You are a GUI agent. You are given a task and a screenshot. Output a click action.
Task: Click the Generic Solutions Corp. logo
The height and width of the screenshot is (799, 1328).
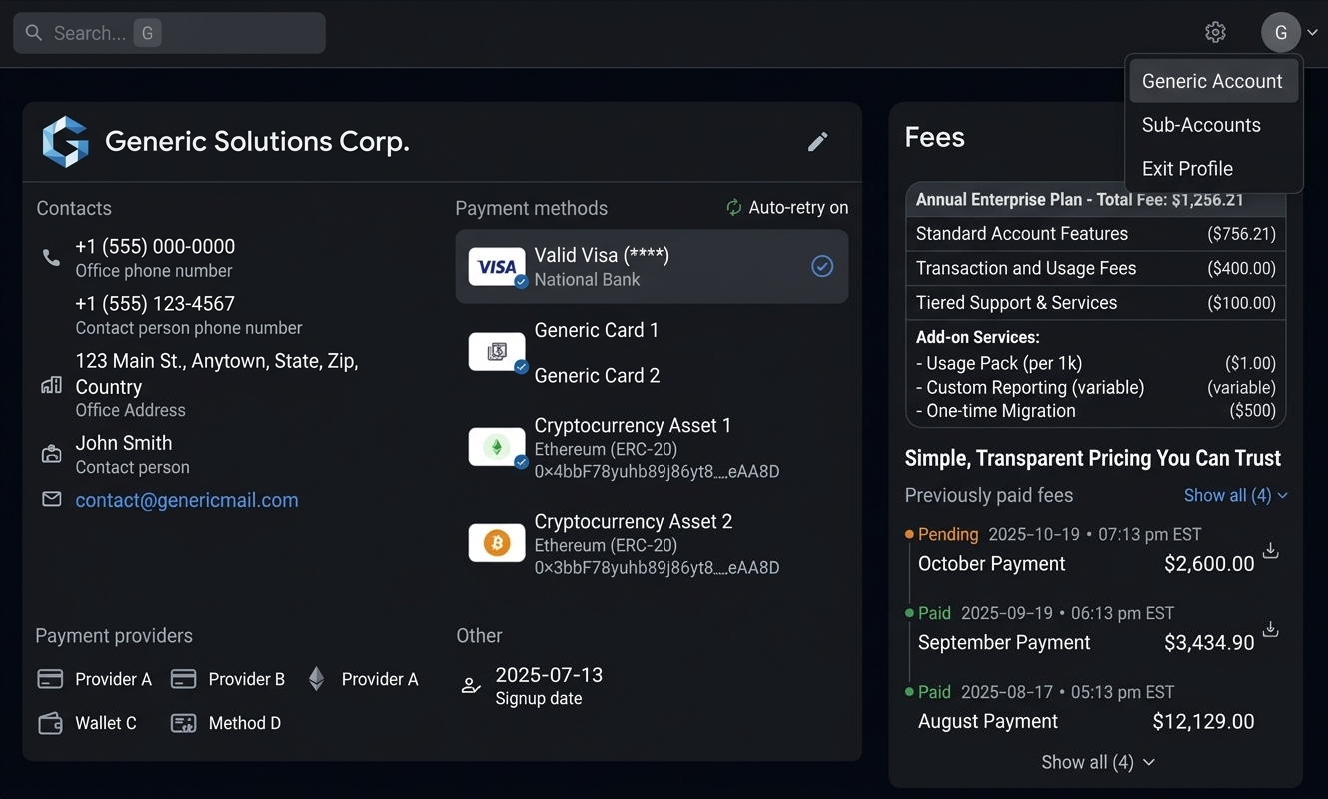tap(65, 142)
